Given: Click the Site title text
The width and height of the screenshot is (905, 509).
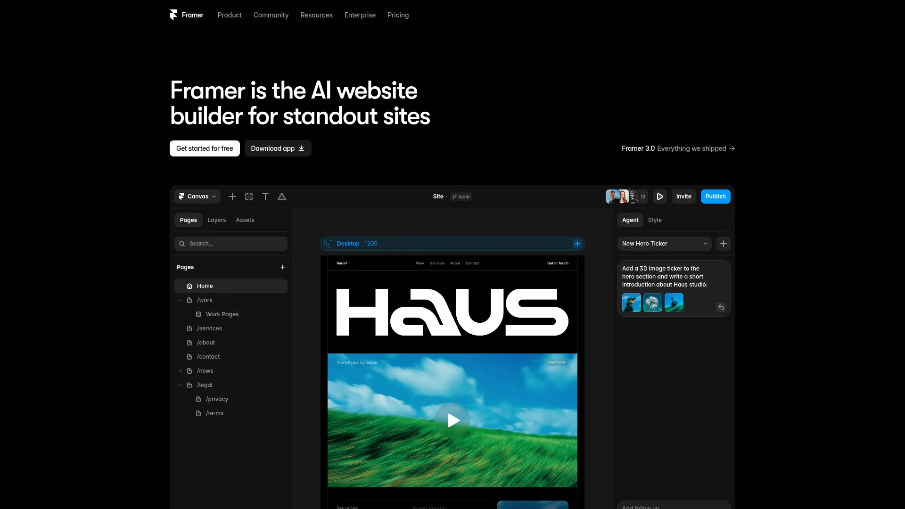Looking at the screenshot, I should coord(438,197).
